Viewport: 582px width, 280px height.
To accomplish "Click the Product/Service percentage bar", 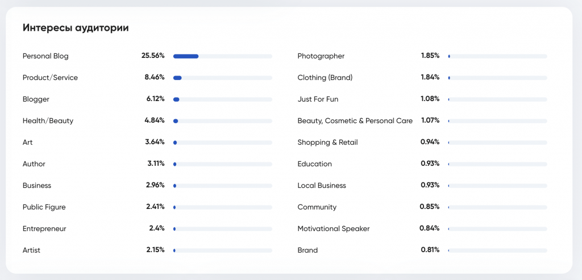I will coord(222,78).
